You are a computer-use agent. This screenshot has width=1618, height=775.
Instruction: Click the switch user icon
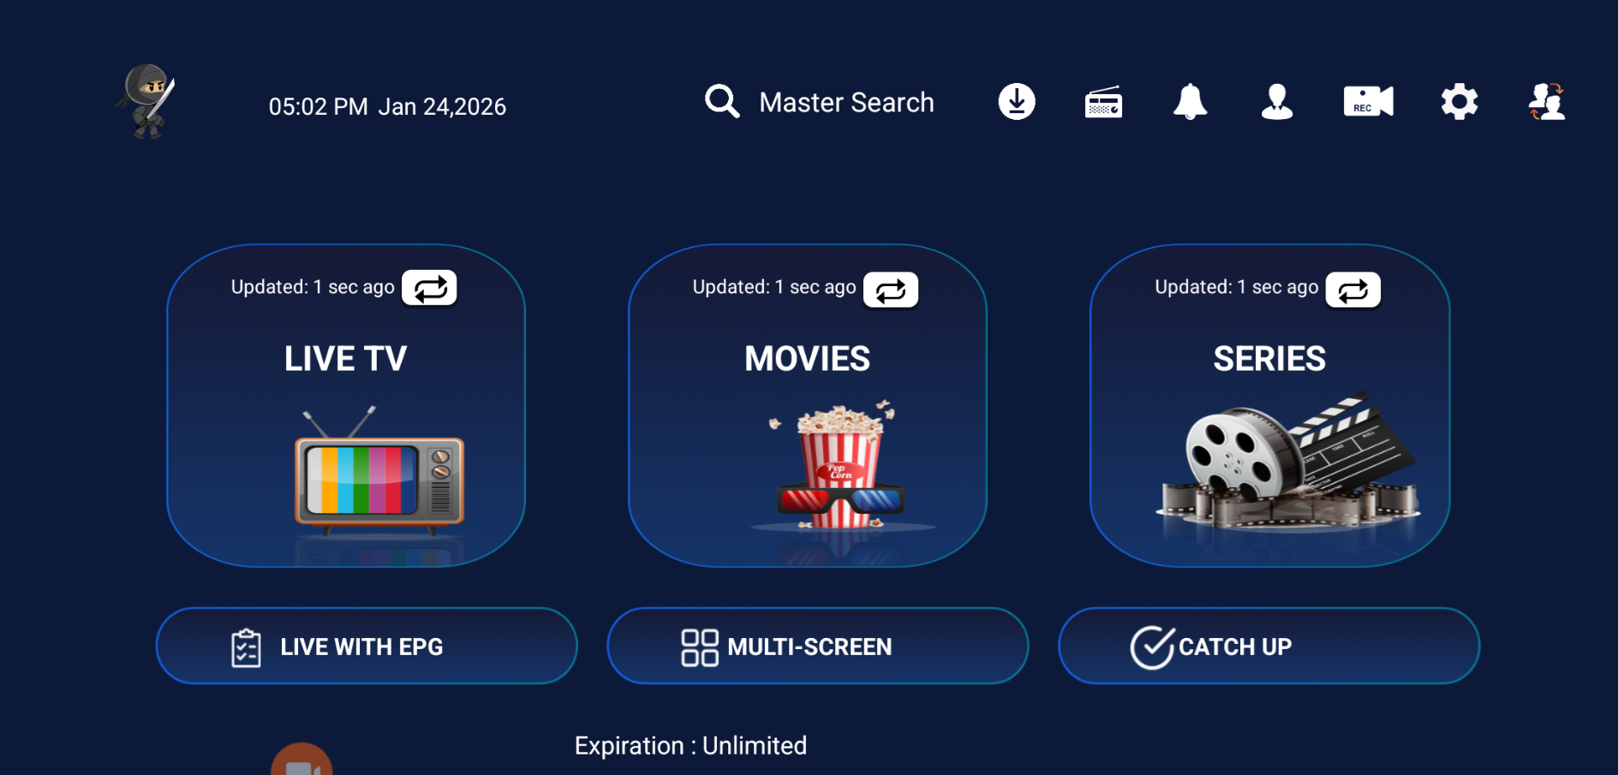(x=1547, y=102)
